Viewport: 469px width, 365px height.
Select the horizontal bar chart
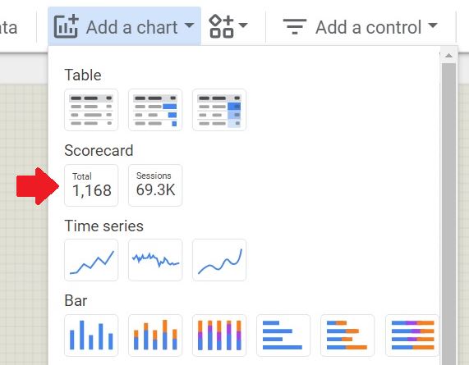pos(283,335)
